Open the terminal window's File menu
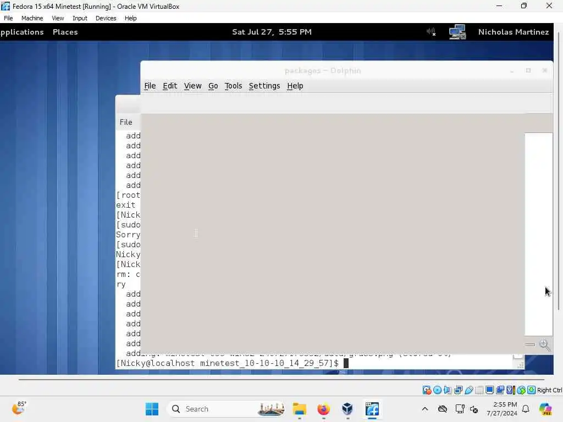This screenshot has height=422, width=563. coord(126,122)
